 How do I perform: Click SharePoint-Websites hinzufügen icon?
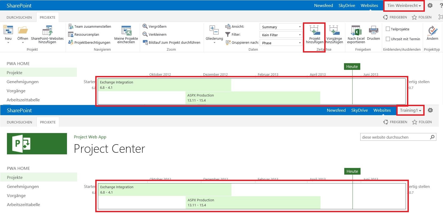pos(47,30)
